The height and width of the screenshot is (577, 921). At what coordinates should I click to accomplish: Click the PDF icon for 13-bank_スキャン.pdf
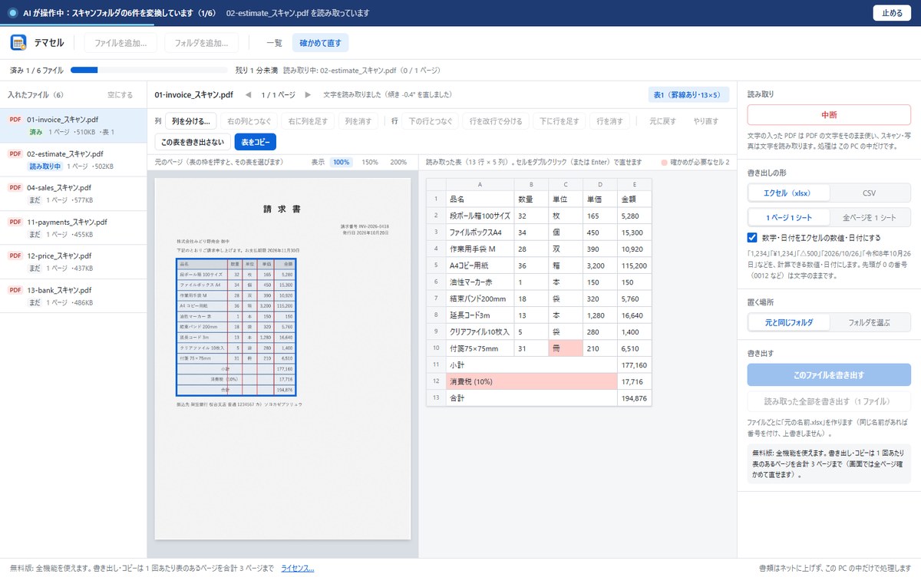[x=15, y=290]
